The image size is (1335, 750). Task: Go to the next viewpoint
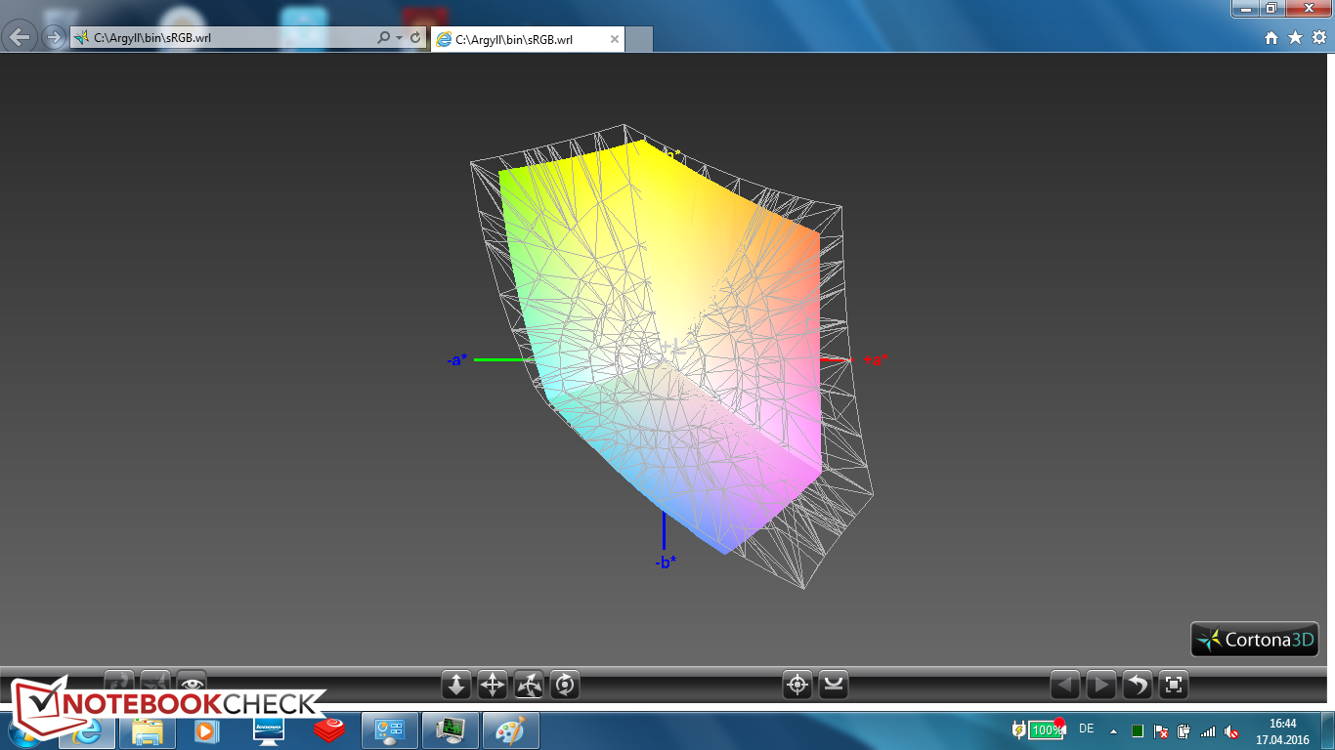1101,686
